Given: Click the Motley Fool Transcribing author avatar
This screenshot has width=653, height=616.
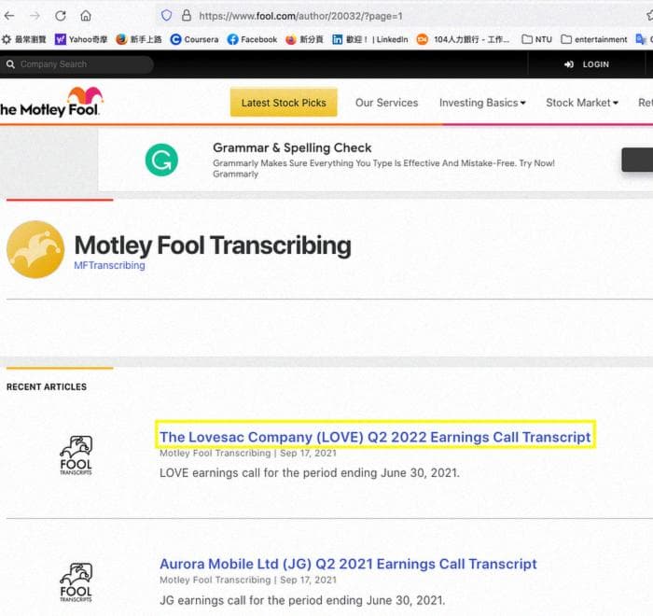Looking at the screenshot, I should pyautogui.click(x=35, y=249).
